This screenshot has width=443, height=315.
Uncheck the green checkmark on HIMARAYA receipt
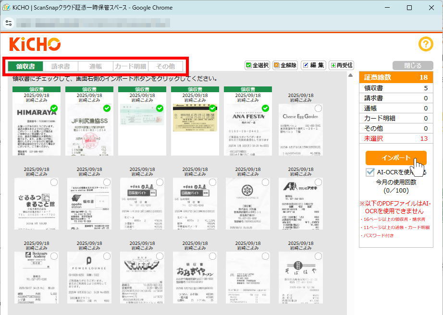click(x=54, y=109)
